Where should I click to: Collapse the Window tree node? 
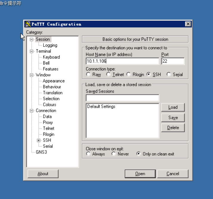(x=32, y=75)
